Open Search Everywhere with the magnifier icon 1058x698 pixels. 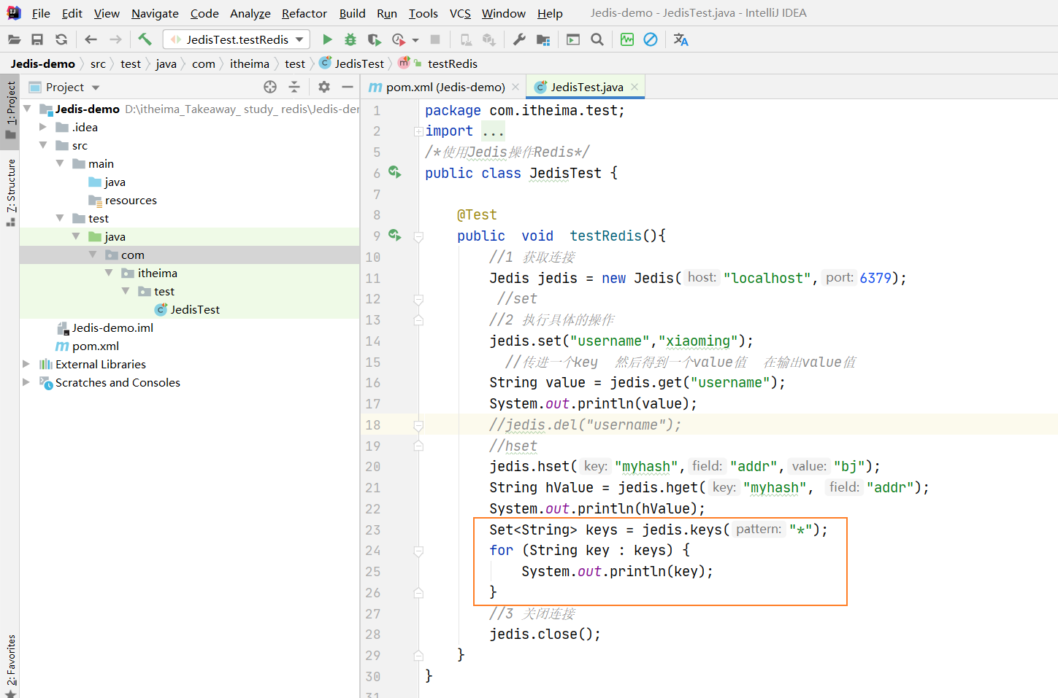597,39
